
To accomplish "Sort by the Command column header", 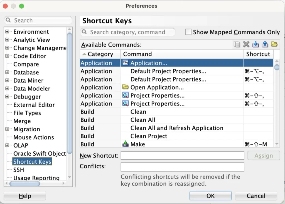I will click(x=182, y=54).
